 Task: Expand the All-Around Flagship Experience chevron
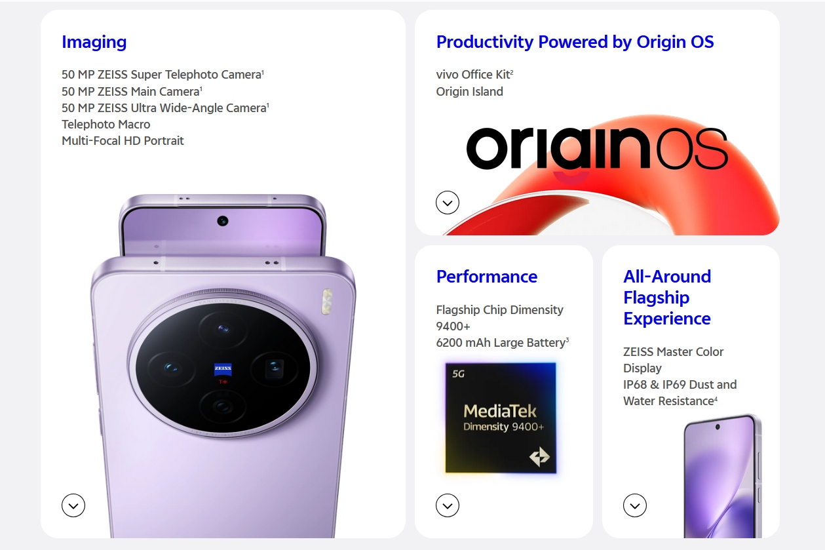[635, 505]
